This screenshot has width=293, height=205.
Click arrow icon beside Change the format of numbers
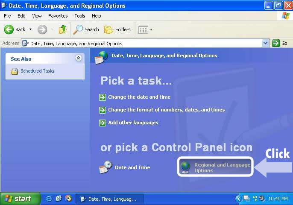tap(103, 110)
